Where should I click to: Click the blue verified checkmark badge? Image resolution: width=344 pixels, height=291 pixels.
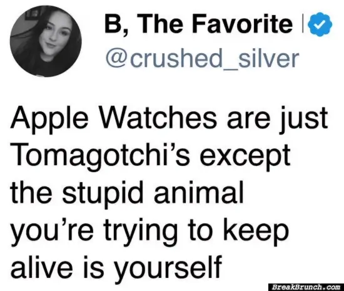(320, 24)
